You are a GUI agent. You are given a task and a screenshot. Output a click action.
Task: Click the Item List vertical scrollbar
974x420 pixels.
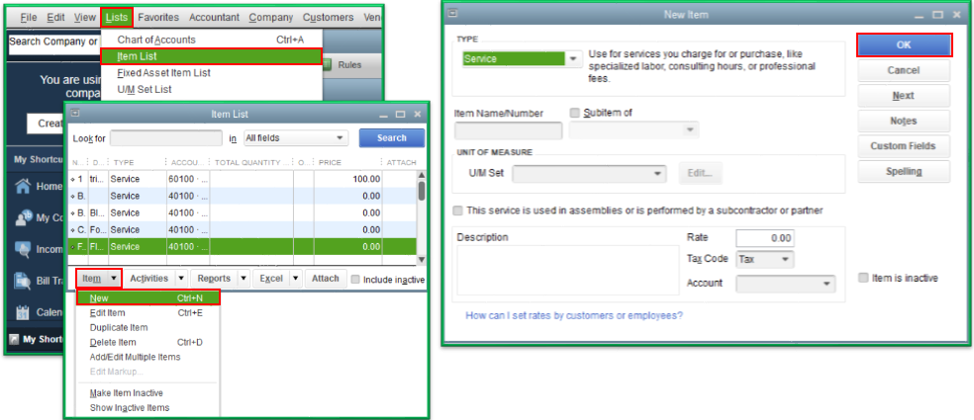tap(421, 217)
